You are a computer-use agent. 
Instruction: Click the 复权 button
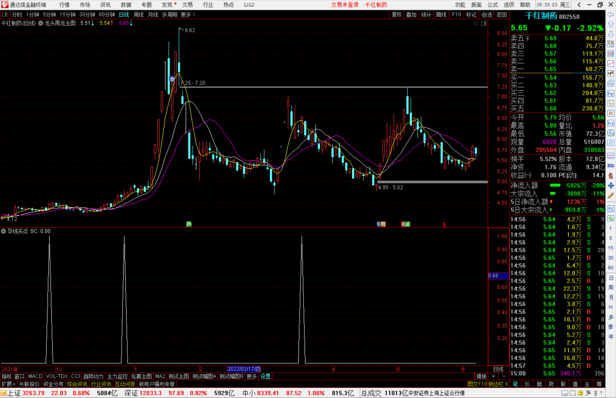[397, 15]
